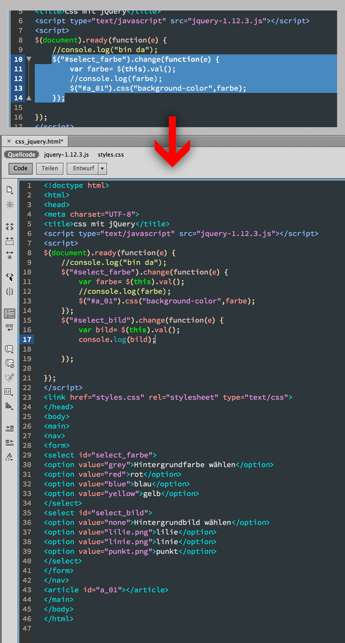
Task: Toggle word wrap in code view
Action: [x=10, y=328]
